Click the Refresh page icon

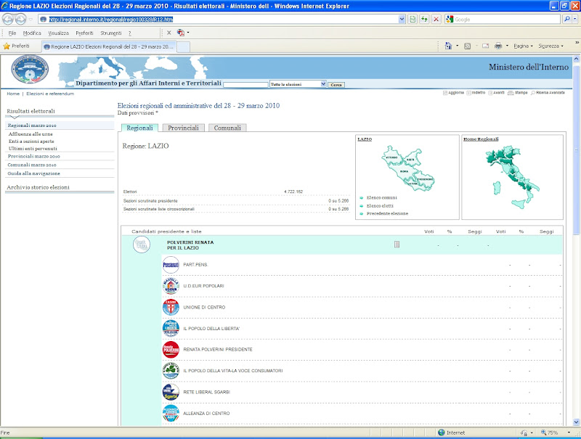(424, 20)
